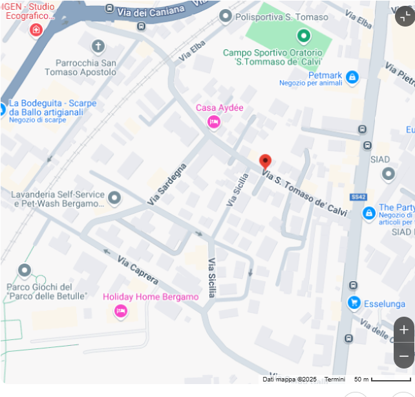
Task: Open the Termini link
Action: click(335, 380)
